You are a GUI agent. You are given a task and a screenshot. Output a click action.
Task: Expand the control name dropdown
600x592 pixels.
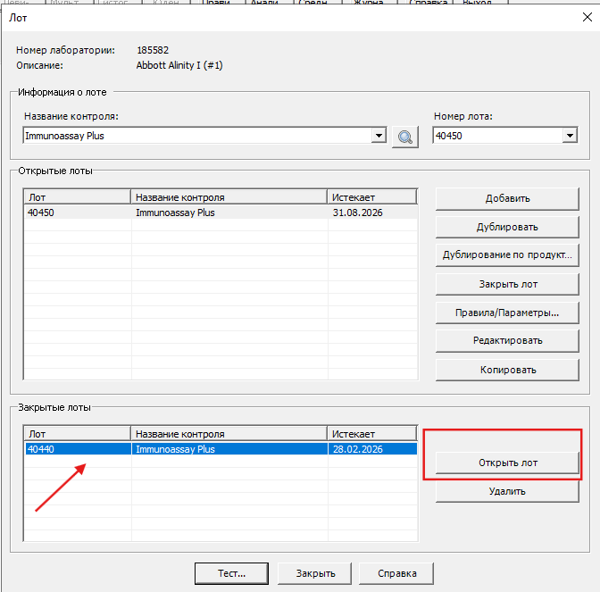click(379, 136)
